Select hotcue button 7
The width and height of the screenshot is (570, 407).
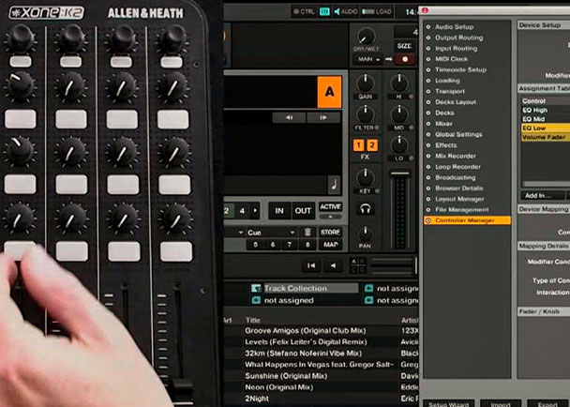[290, 245]
